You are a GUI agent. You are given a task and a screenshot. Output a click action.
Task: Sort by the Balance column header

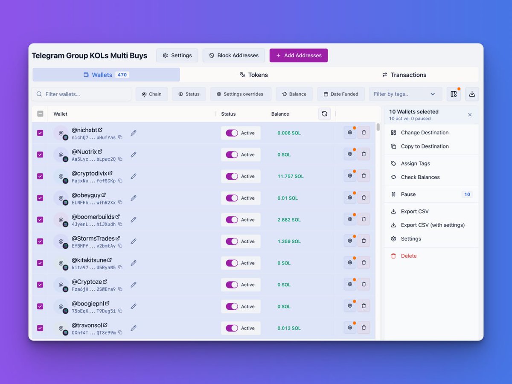(280, 114)
